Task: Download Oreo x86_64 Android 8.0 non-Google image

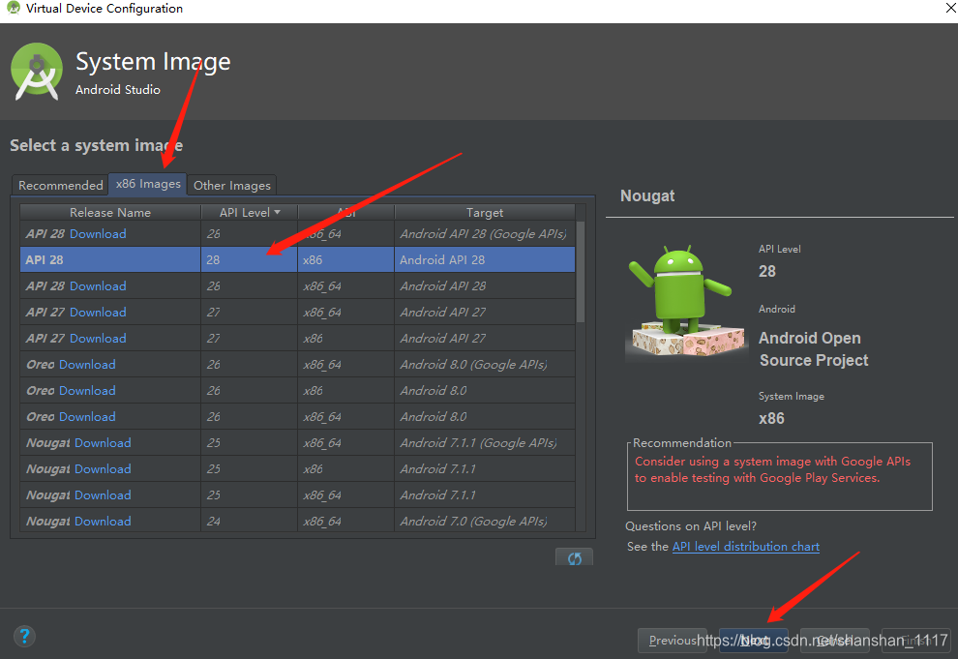Action: [87, 417]
